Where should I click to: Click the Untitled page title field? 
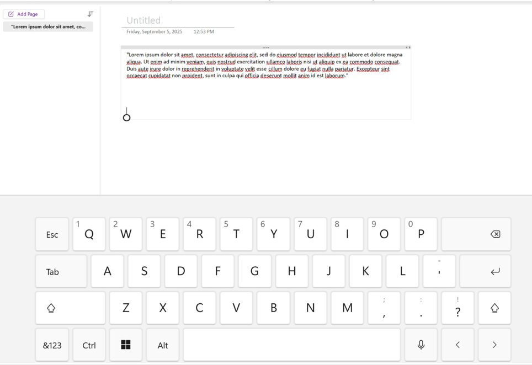(x=143, y=20)
